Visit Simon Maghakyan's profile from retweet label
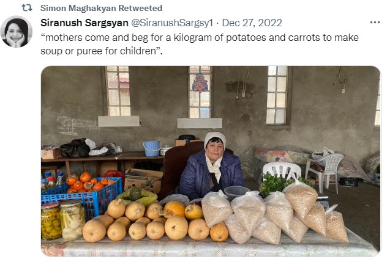 pos(79,8)
